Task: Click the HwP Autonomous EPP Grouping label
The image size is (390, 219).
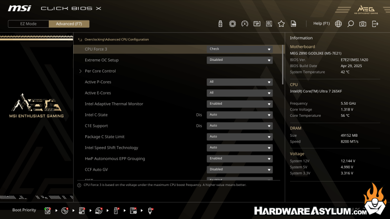Action: tap(115, 159)
